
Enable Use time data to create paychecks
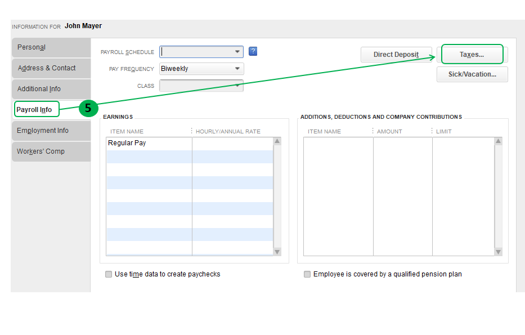click(x=109, y=274)
